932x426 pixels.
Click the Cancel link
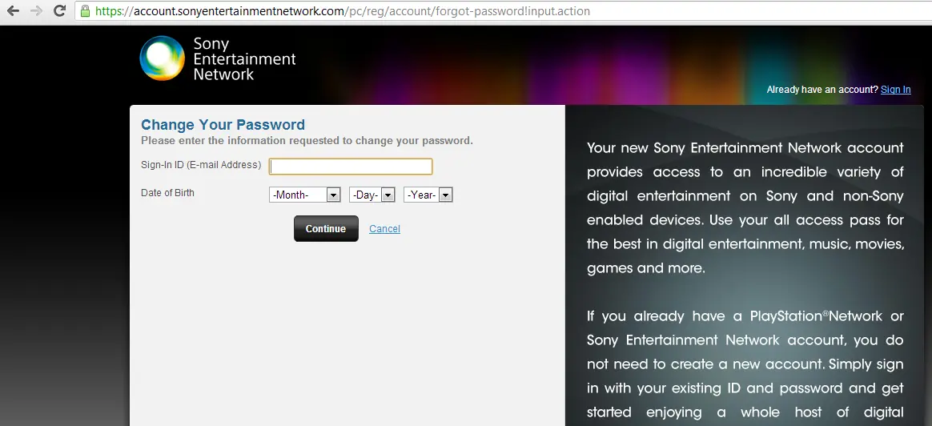click(x=384, y=229)
